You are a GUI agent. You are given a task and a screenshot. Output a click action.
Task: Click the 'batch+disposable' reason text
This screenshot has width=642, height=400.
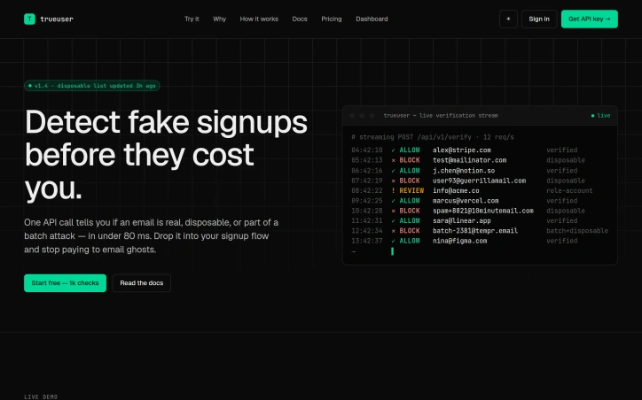(x=577, y=231)
